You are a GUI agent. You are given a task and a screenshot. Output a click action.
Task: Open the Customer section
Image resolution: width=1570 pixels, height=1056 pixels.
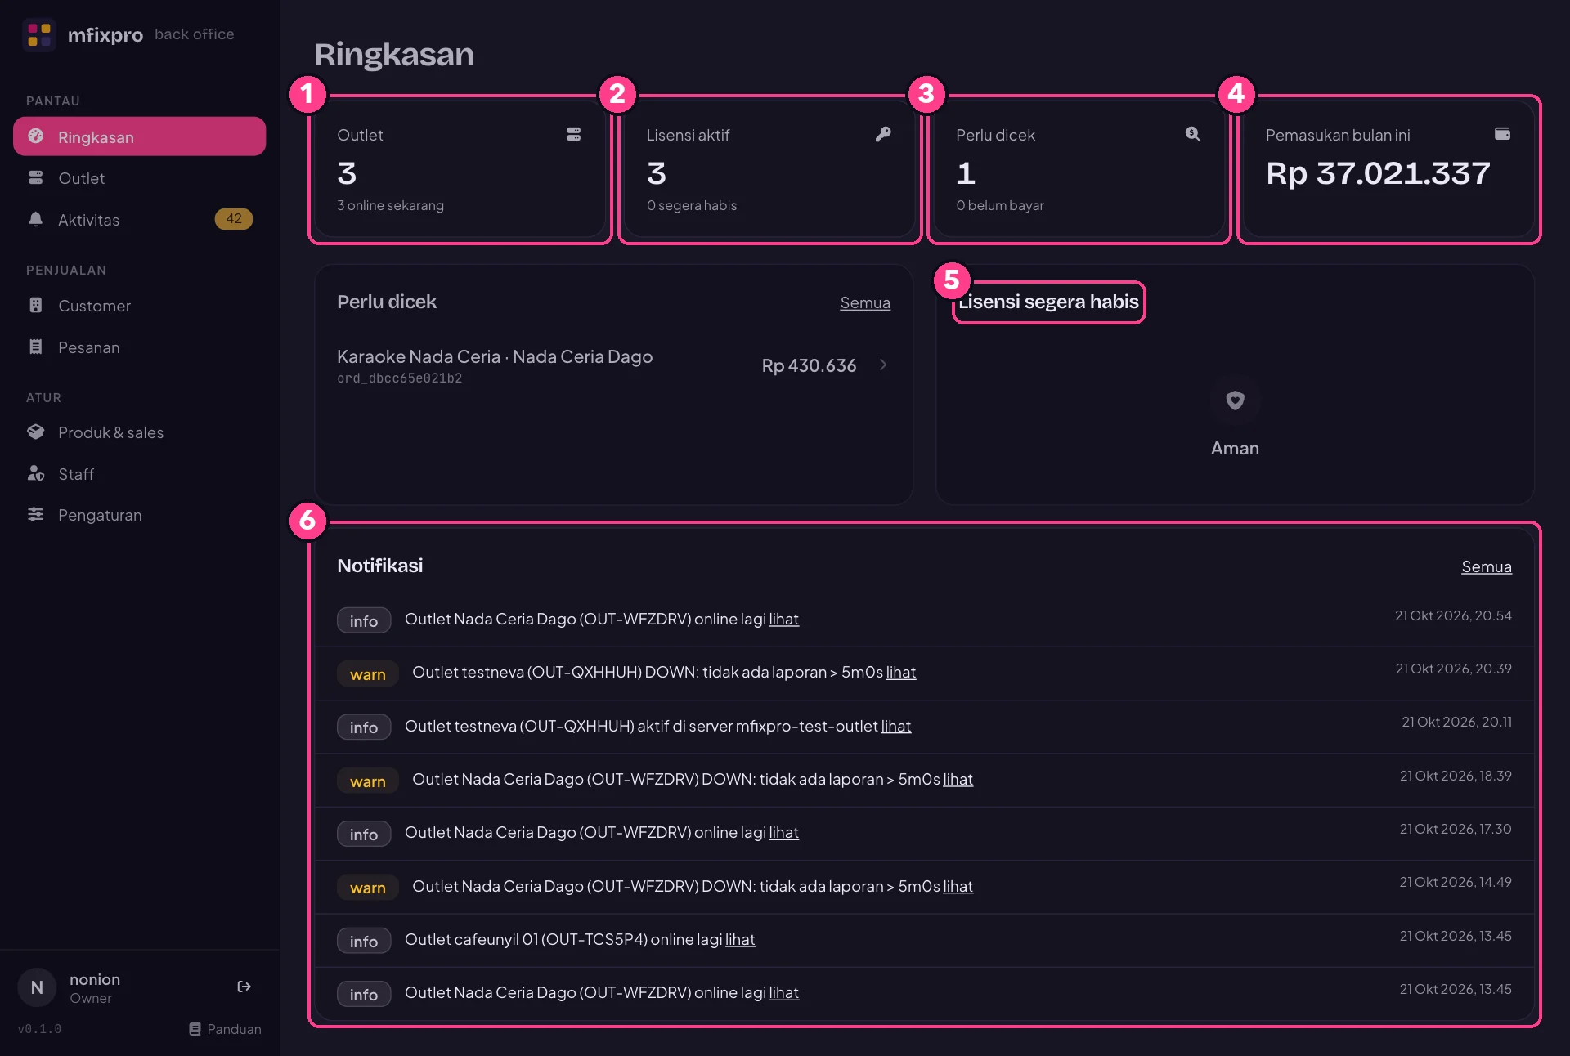click(140, 305)
